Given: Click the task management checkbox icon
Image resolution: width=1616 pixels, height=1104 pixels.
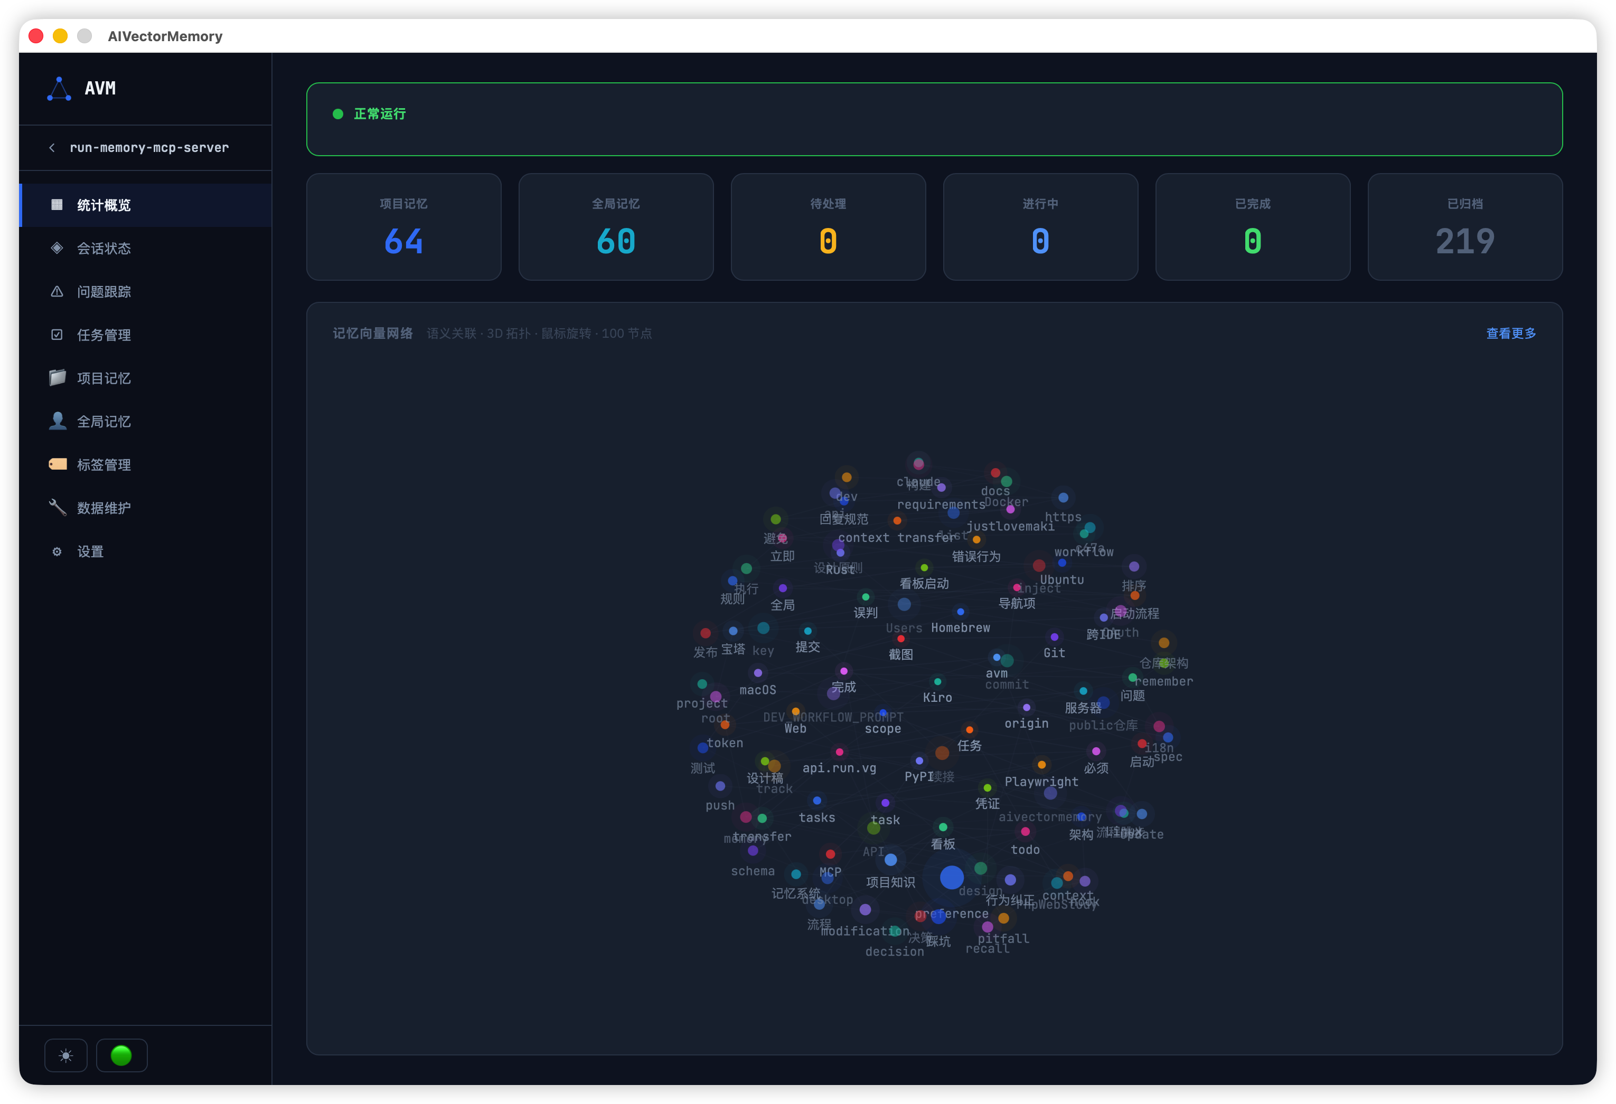Looking at the screenshot, I should point(57,335).
